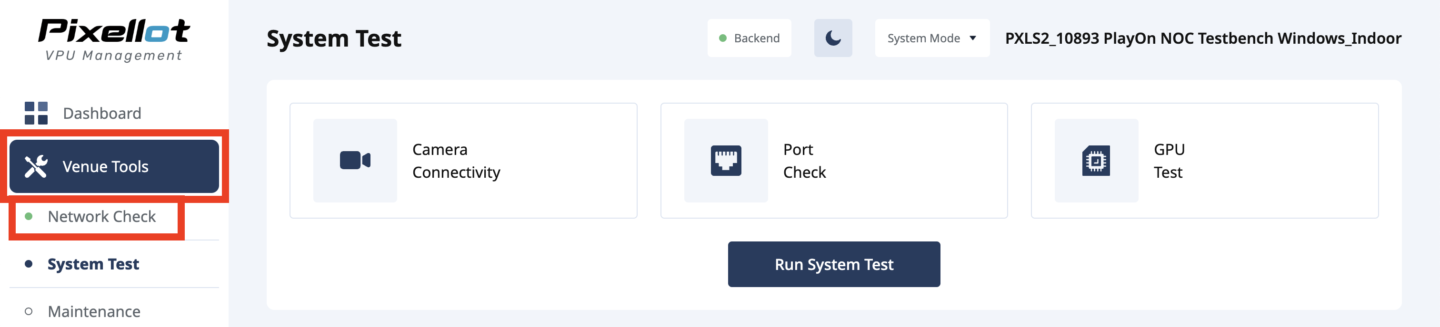Screen dimensions: 1440x327
Task: Collapse the Venue Tools menu section
Action: (x=114, y=166)
